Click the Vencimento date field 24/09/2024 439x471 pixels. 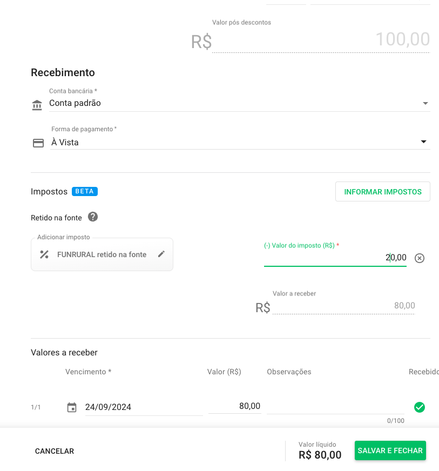tap(143, 407)
